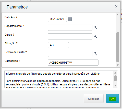This screenshot has height=109, width=122.
Task: Open Departamento lookup magnifier icon
Action: point(95,28)
